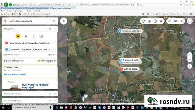Open the Авиабилеты favorites bar link
This screenshot has height=110, width=195.
click(24, 14)
